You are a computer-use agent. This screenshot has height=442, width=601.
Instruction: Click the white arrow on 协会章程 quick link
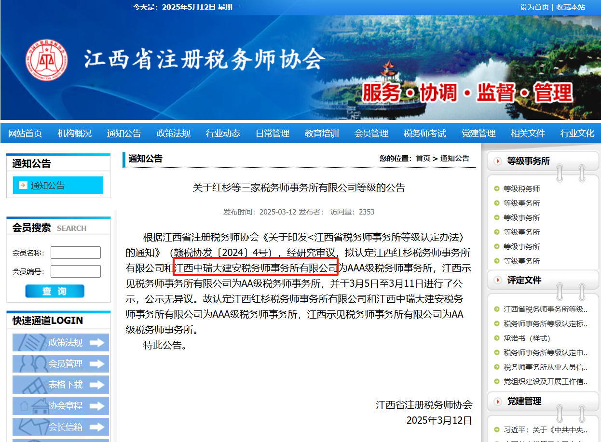pyautogui.click(x=97, y=406)
